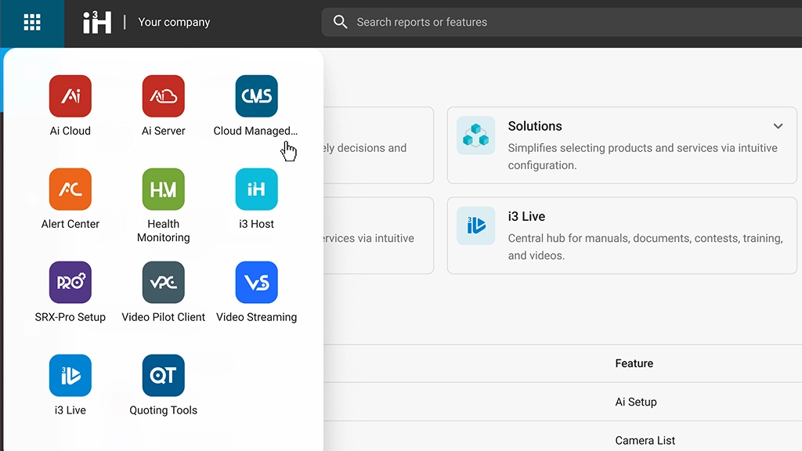
Task: Launch Video Pilot Client
Action: click(163, 282)
